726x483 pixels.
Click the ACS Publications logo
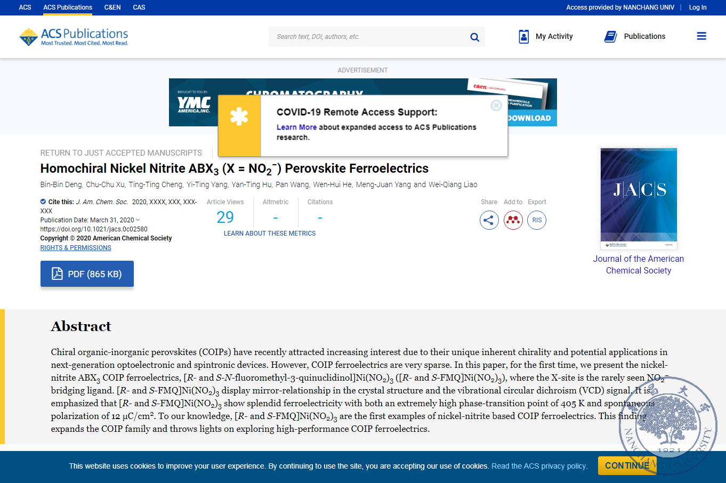pos(74,37)
